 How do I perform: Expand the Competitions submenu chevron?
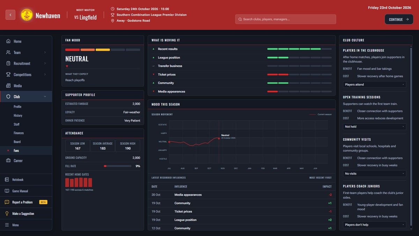pyautogui.click(x=45, y=74)
